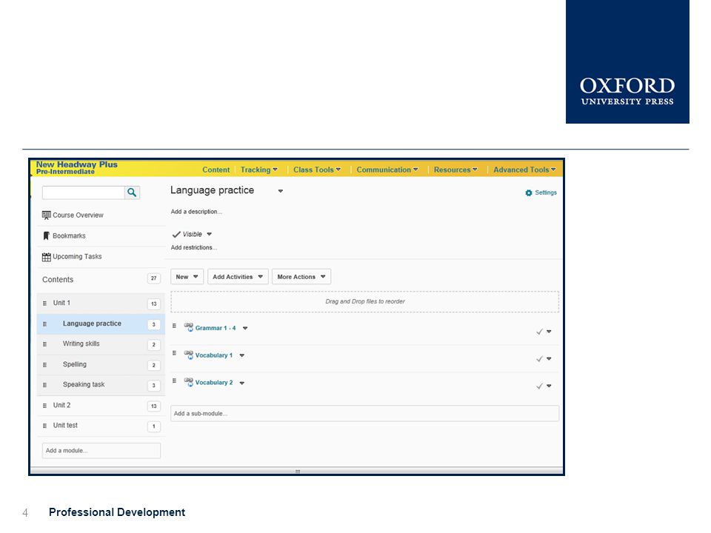Click Add a description text

(x=196, y=212)
